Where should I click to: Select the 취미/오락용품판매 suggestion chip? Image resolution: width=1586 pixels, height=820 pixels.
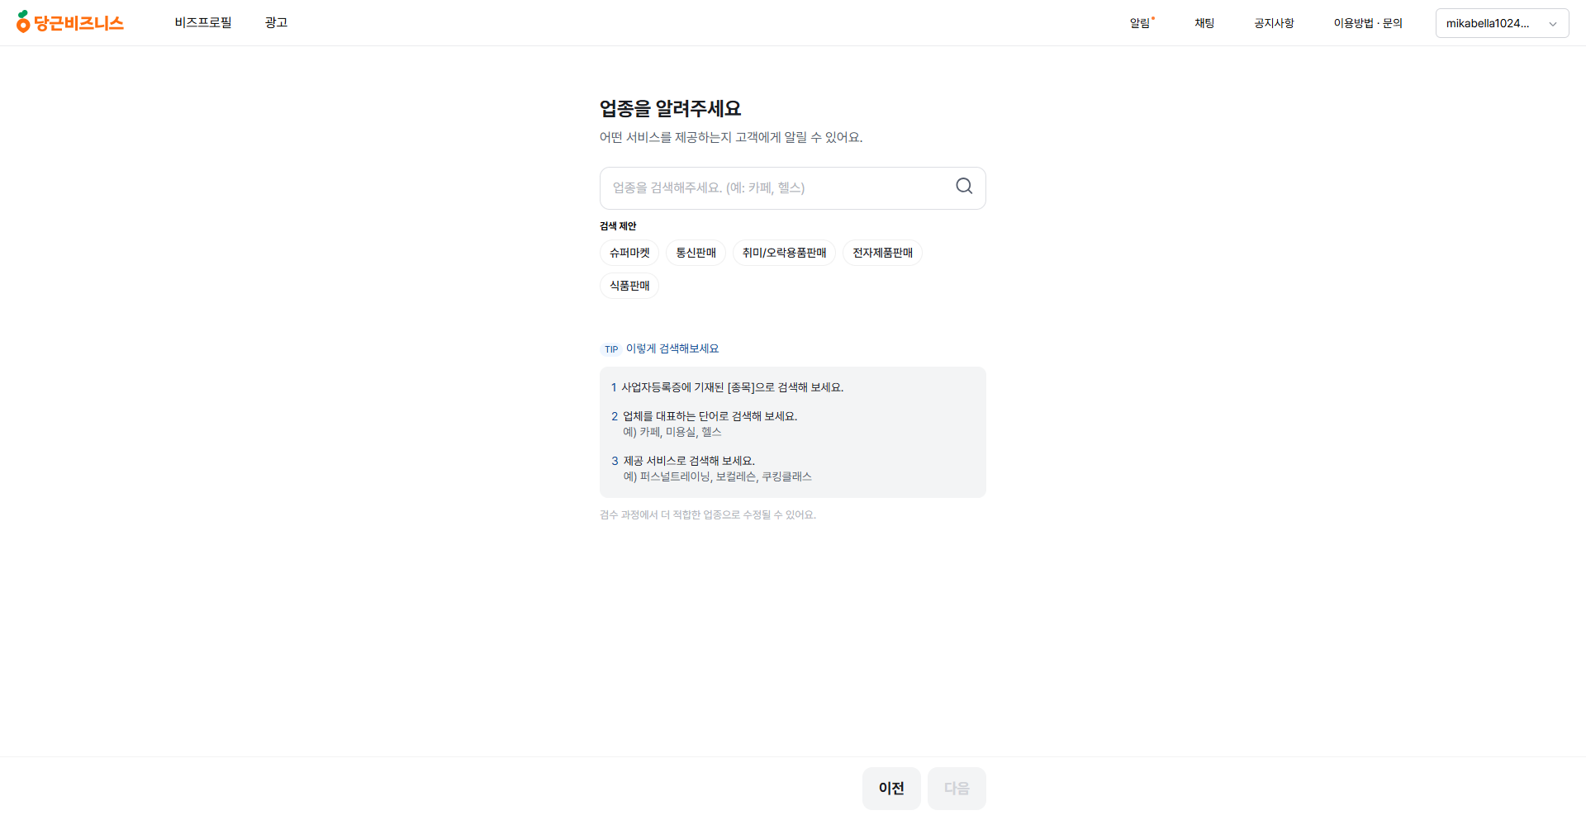[x=784, y=253]
